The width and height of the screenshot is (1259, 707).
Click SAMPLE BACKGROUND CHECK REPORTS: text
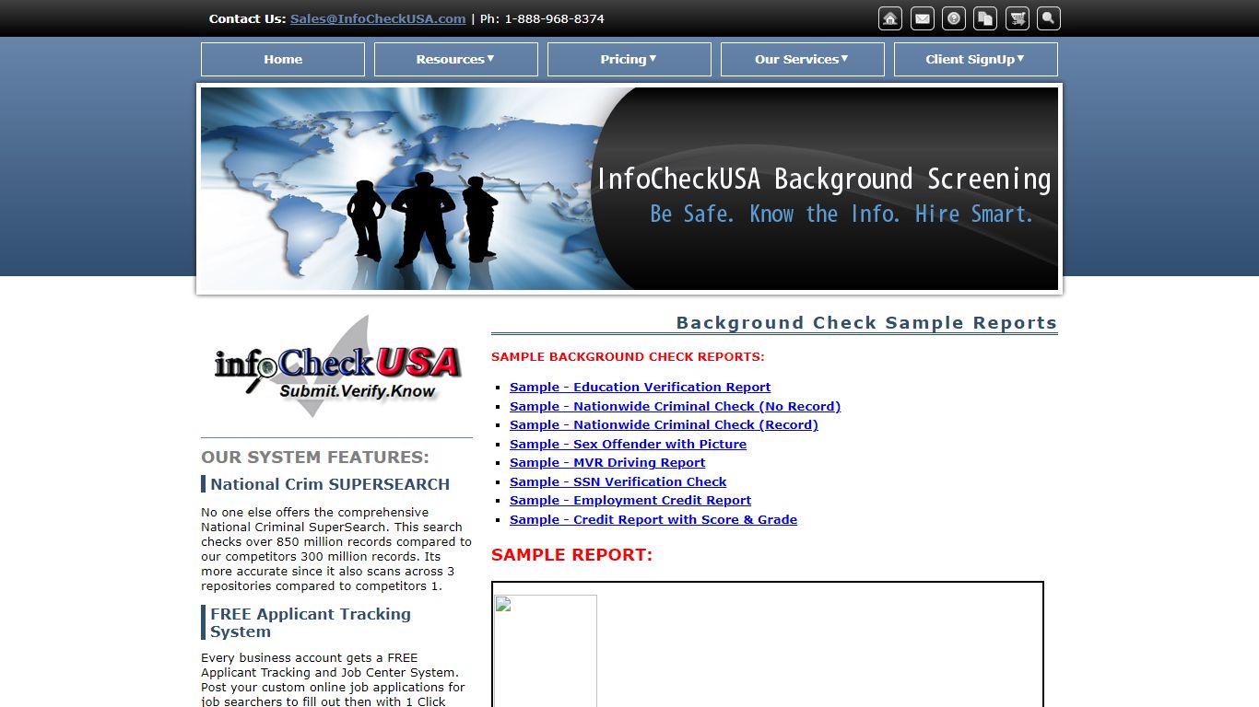[628, 357]
